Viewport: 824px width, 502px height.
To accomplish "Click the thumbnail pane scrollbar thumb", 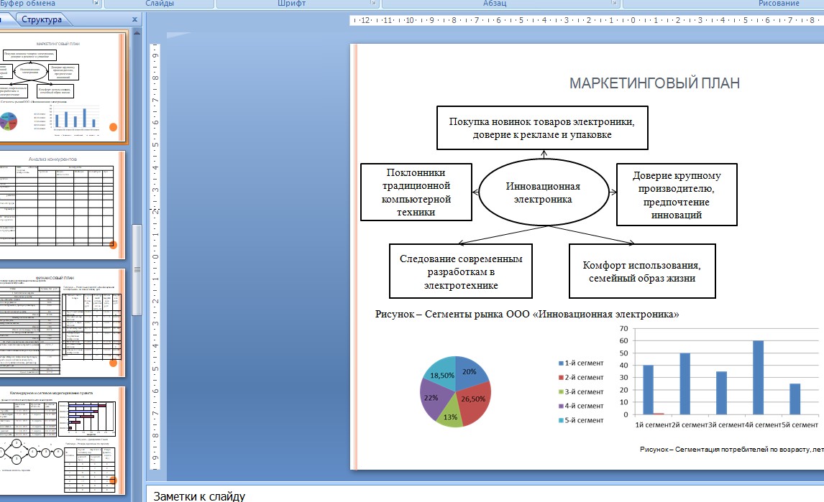I will (137, 270).
